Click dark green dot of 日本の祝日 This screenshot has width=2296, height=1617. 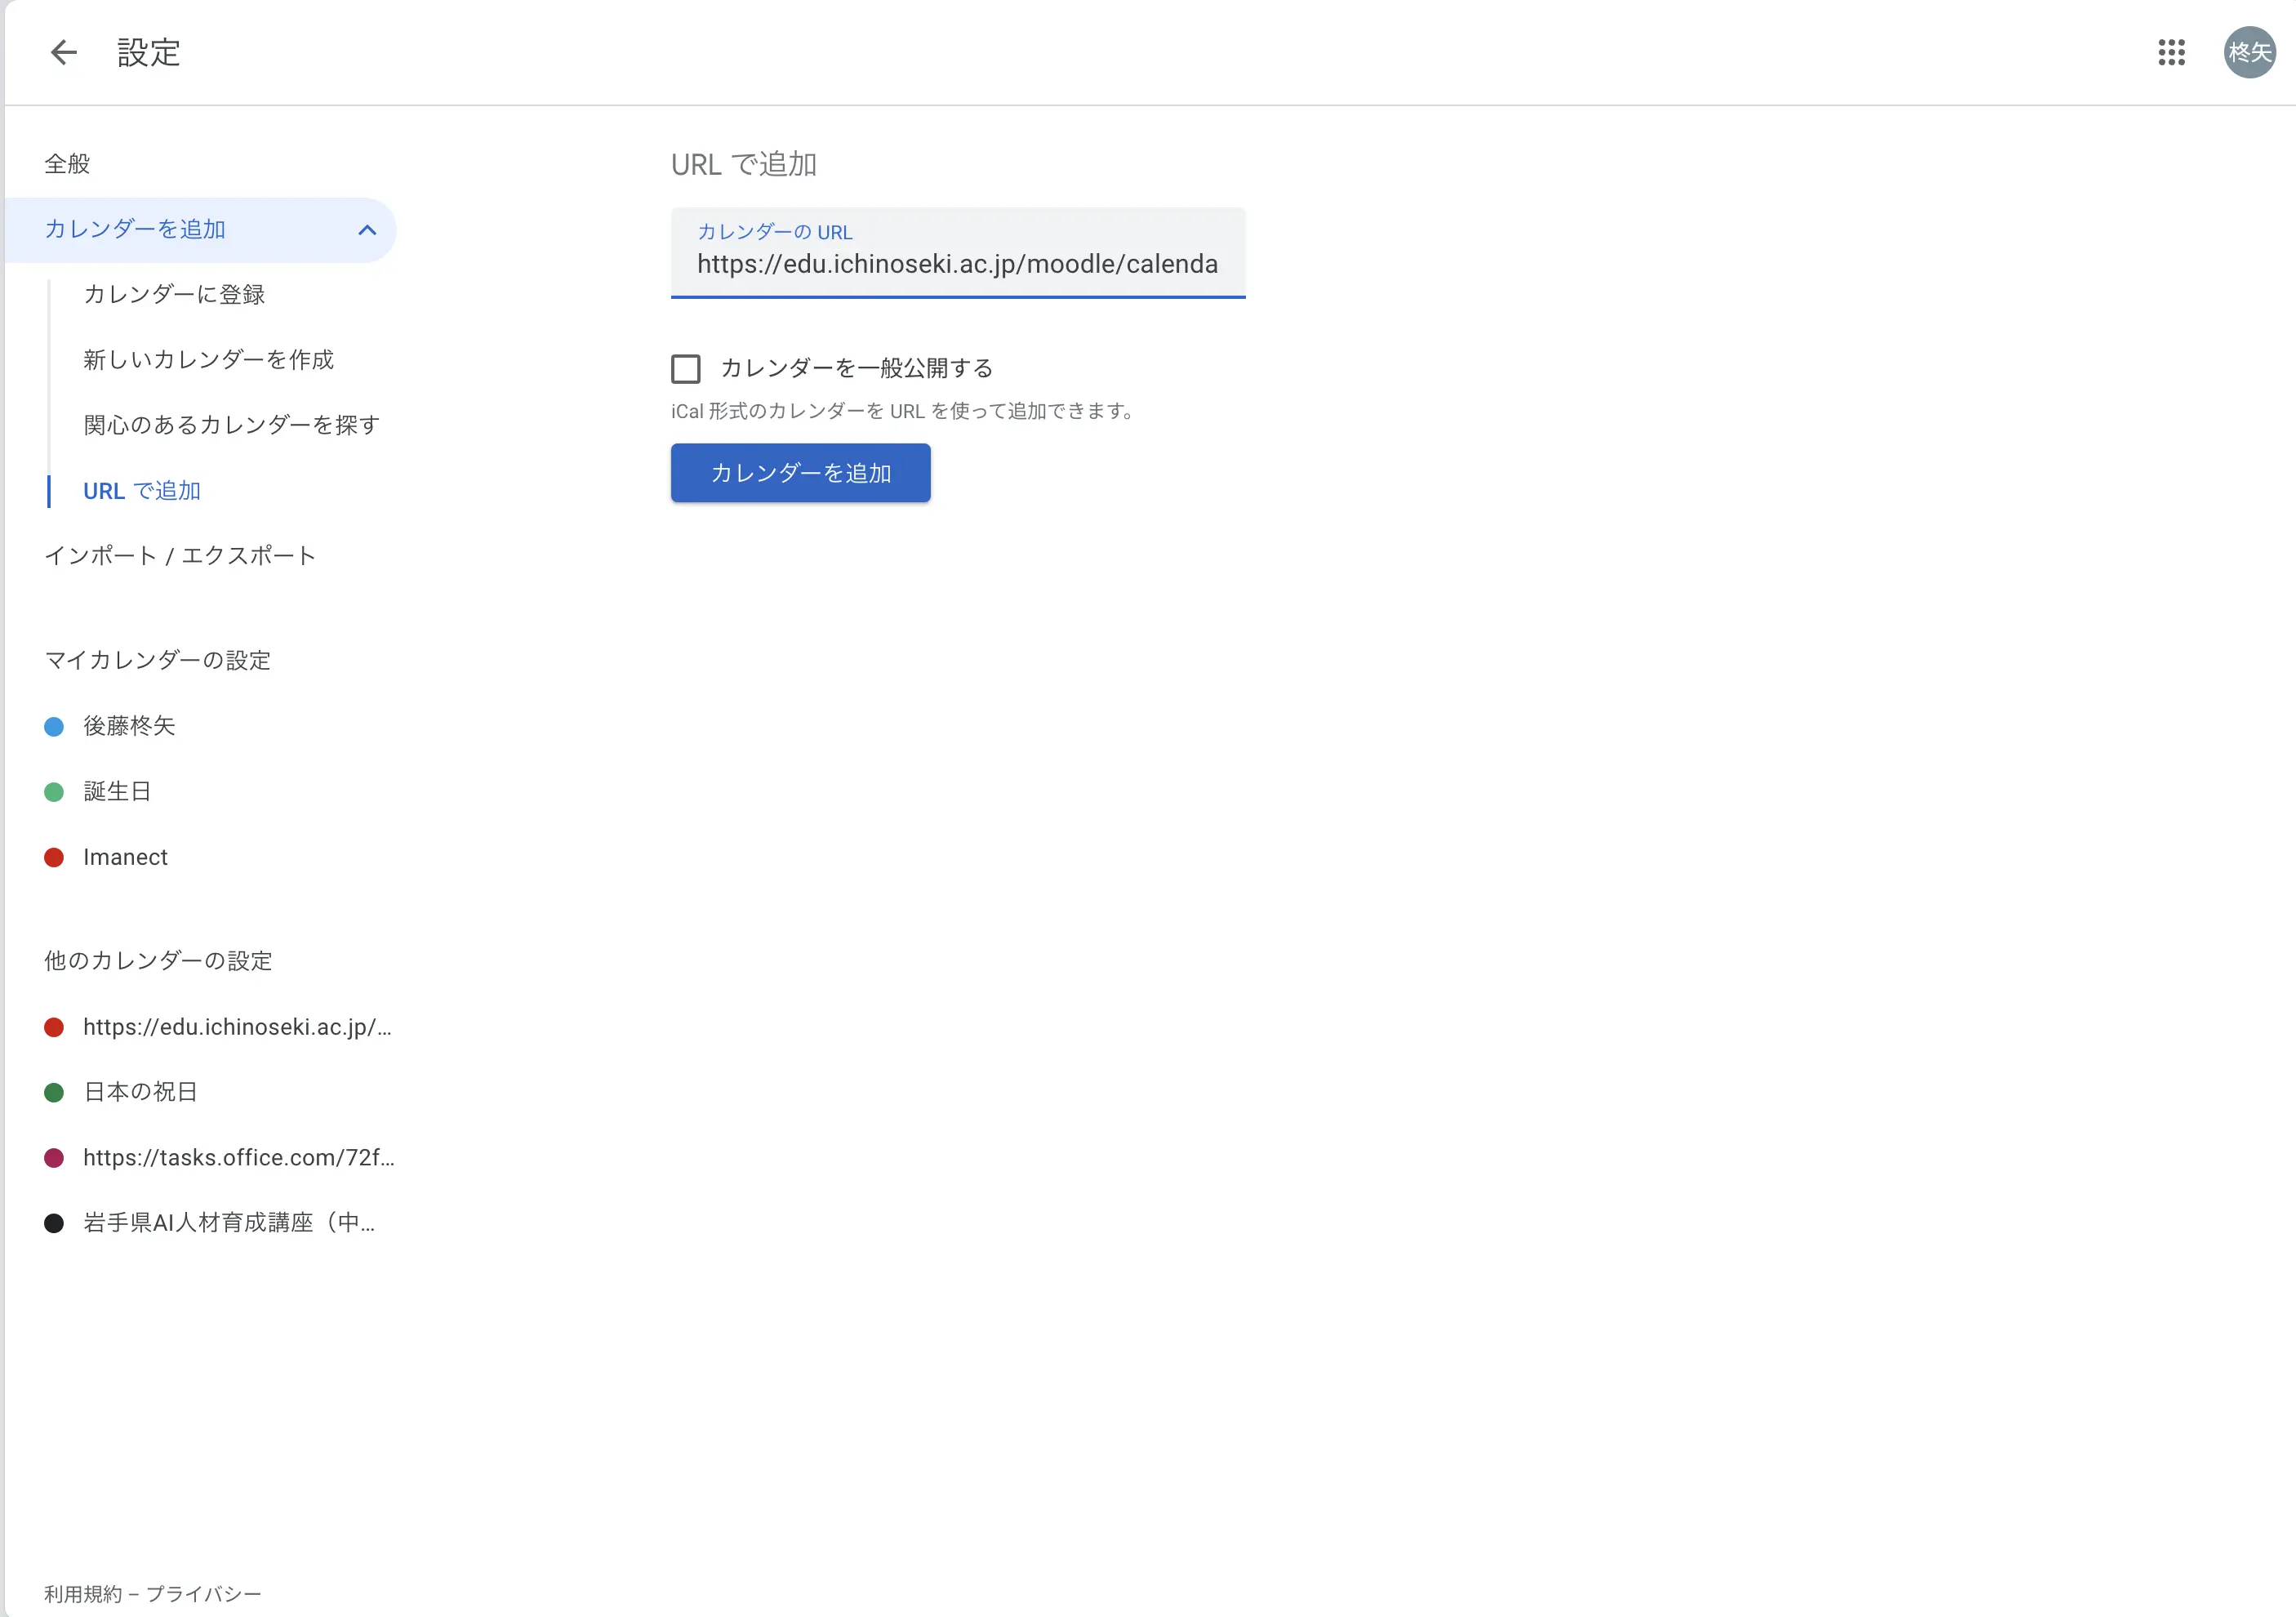(x=54, y=1093)
